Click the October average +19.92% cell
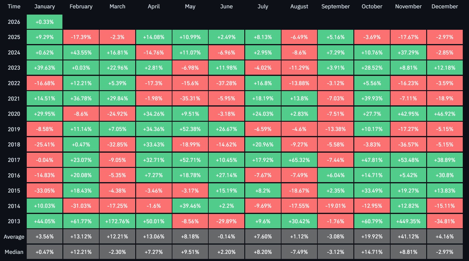Screen dimensions: 469x261 point(372,237)
